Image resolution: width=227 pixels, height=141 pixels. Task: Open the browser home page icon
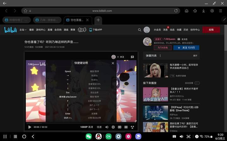[x=187, y=11]
